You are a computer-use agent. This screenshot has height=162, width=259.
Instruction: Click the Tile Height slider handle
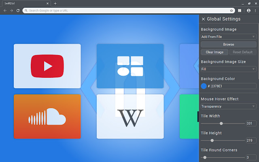(x=212, y=141)
